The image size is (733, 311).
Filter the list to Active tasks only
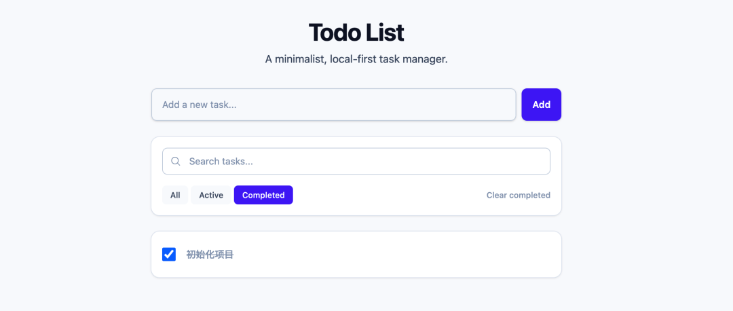point(211,195)
